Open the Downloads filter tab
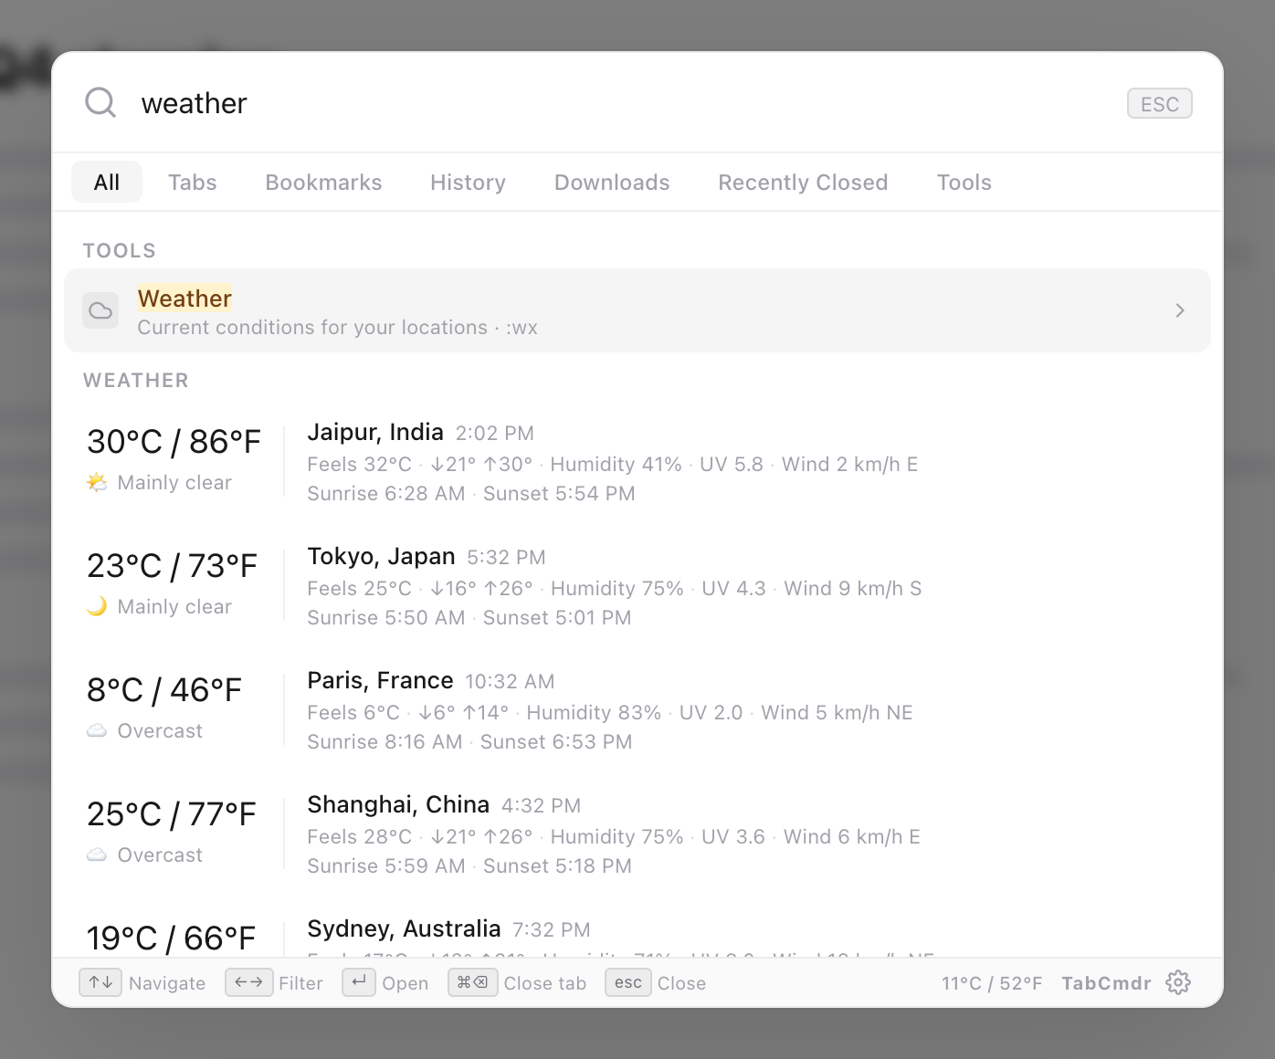The width and height of the screenshot is (1275, 1059). 612,182
